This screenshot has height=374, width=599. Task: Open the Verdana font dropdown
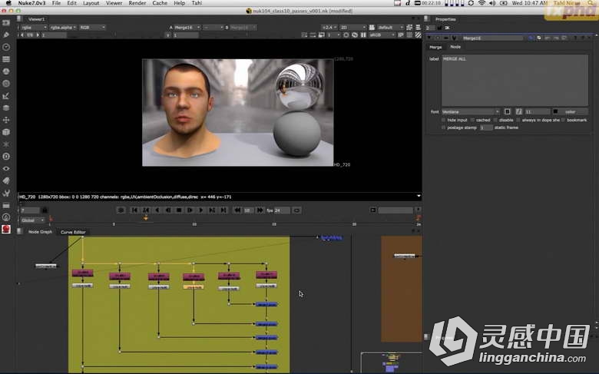pos(471,111)
